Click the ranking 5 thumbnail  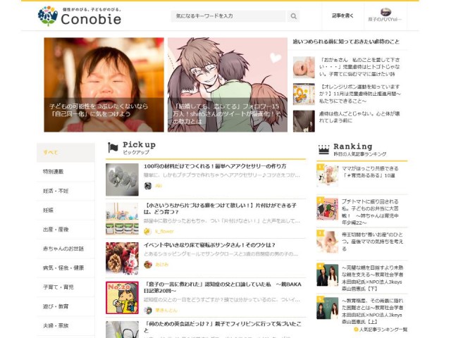(327, 308)
